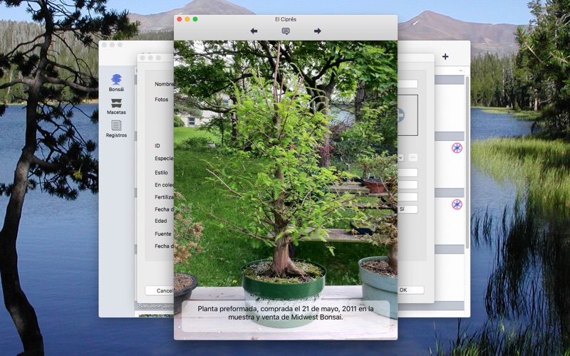Open the Especie dropdown chevron

tap(400, 157)
